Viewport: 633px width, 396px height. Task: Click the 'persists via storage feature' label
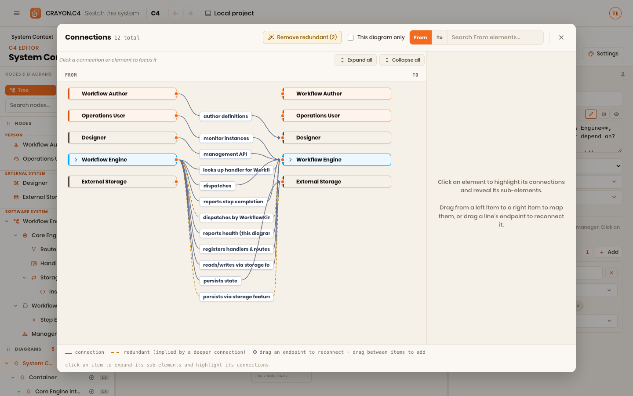click(x=236, y=297)
